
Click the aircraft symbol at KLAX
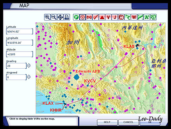tap(65, 104)
